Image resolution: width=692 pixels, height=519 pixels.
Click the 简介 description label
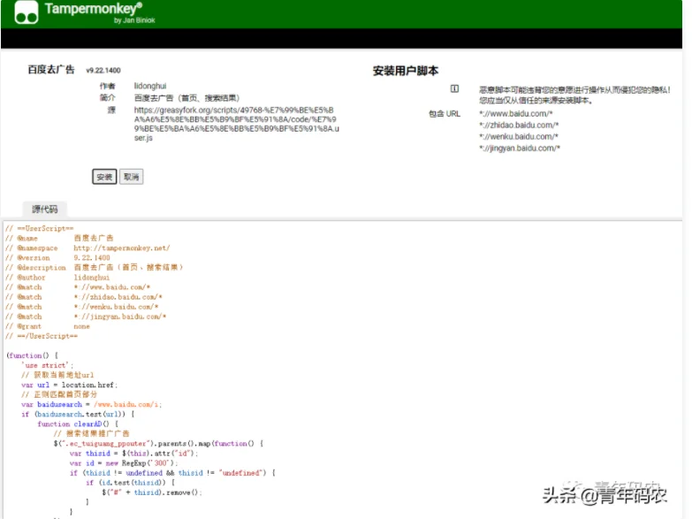[107, 97]
